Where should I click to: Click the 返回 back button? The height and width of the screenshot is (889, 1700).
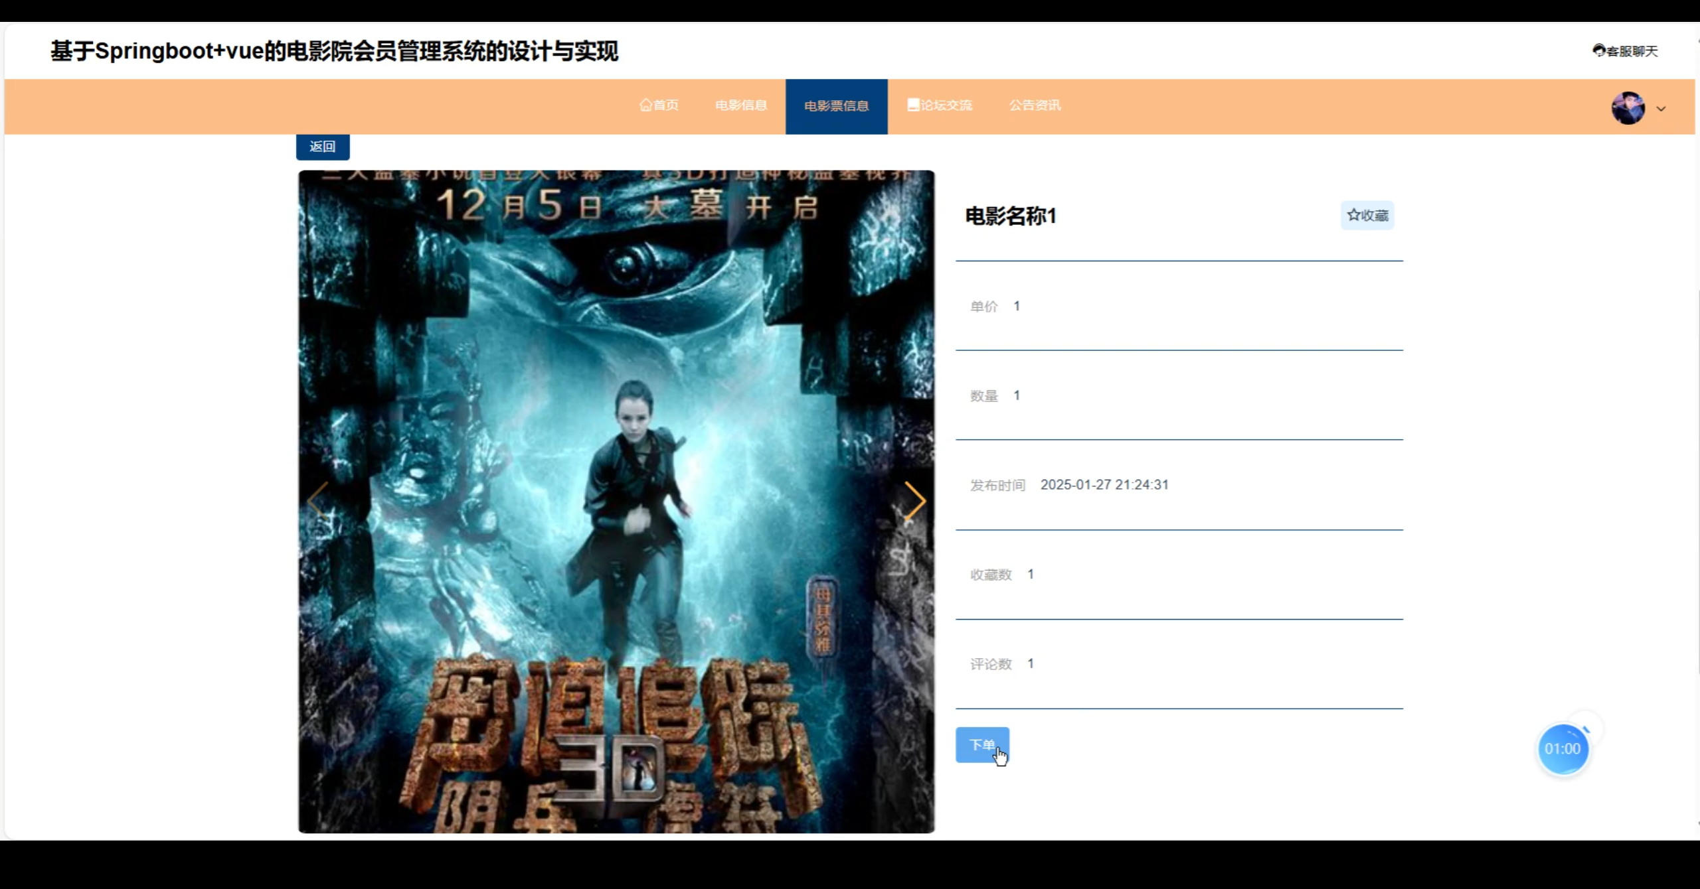323,147
